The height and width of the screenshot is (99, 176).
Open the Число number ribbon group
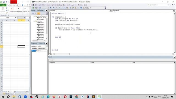(x=25, y=10)
